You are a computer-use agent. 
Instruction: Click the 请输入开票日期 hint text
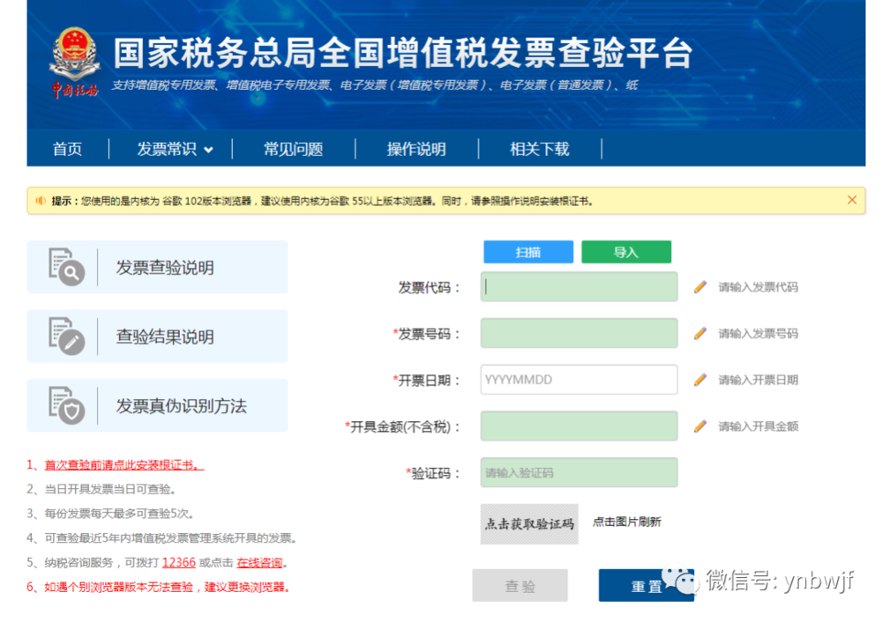point(759,380)
